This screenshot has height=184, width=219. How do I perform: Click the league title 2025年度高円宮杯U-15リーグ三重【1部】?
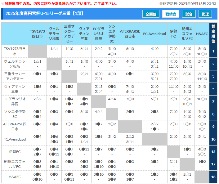pos(45,13)
